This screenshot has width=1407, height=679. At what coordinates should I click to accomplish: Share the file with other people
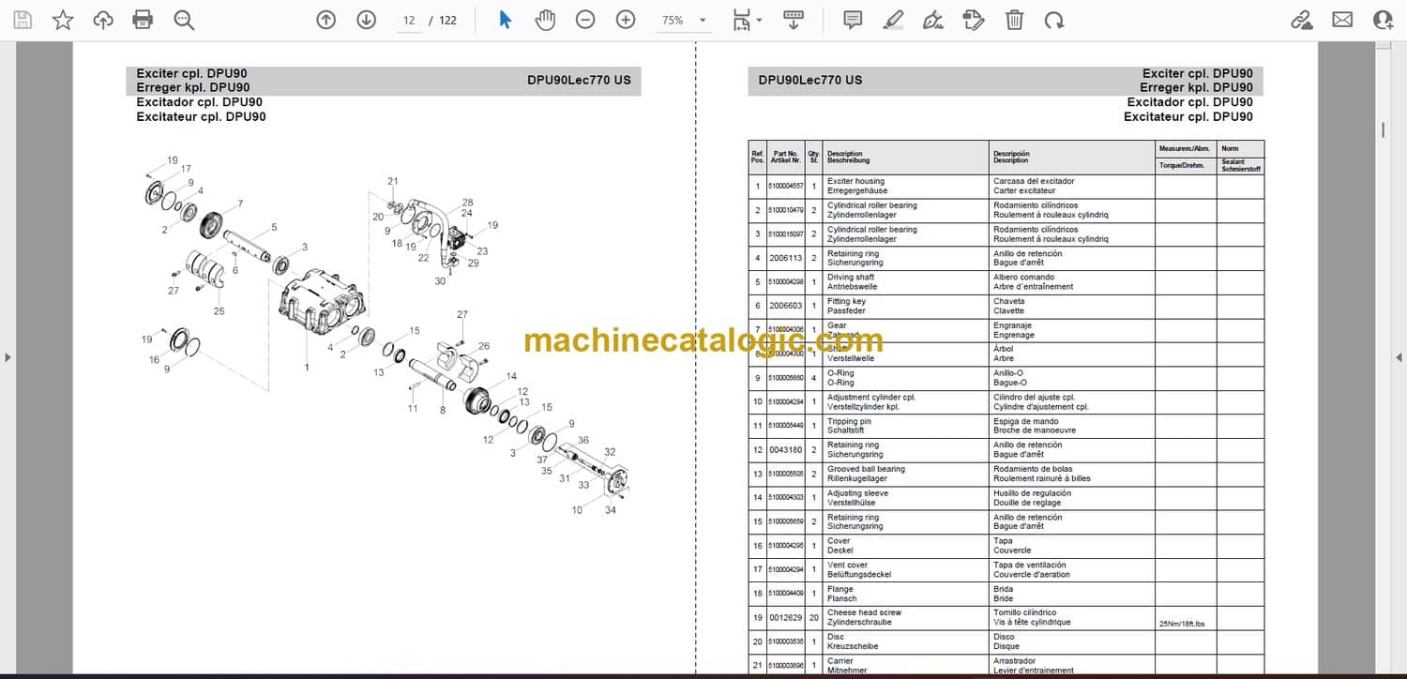1383,20
